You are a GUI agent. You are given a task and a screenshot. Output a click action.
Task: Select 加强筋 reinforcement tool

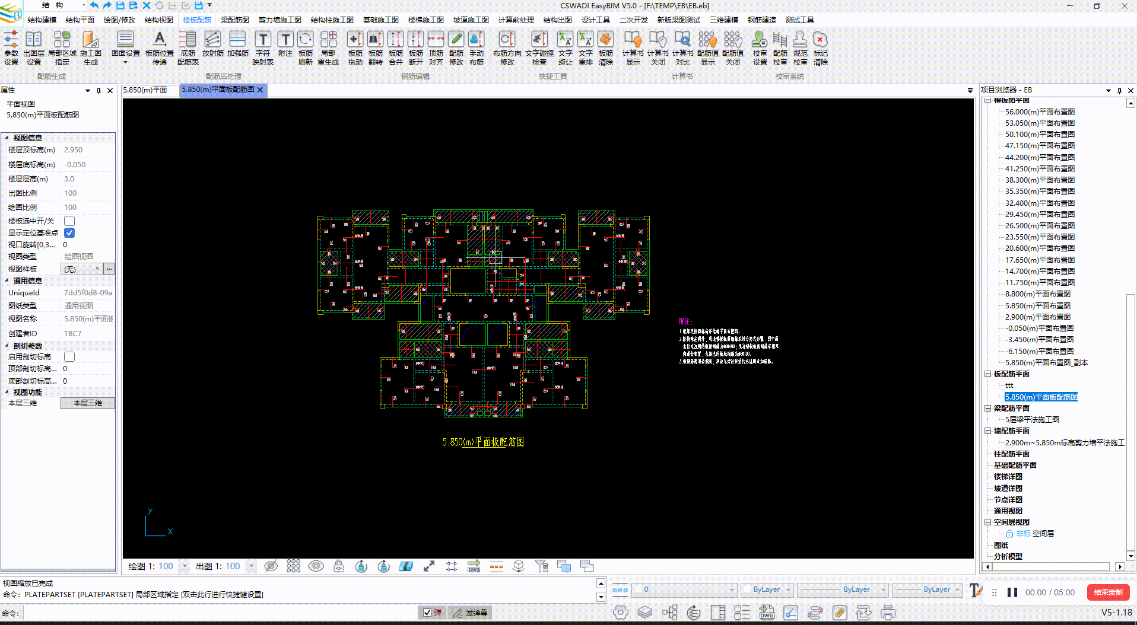pyautogui.click(x=237, y=44)
